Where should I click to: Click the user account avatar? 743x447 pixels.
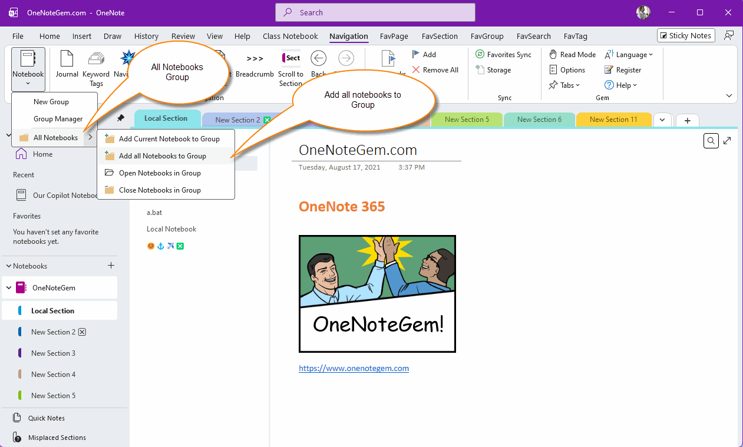click(643, 12)
